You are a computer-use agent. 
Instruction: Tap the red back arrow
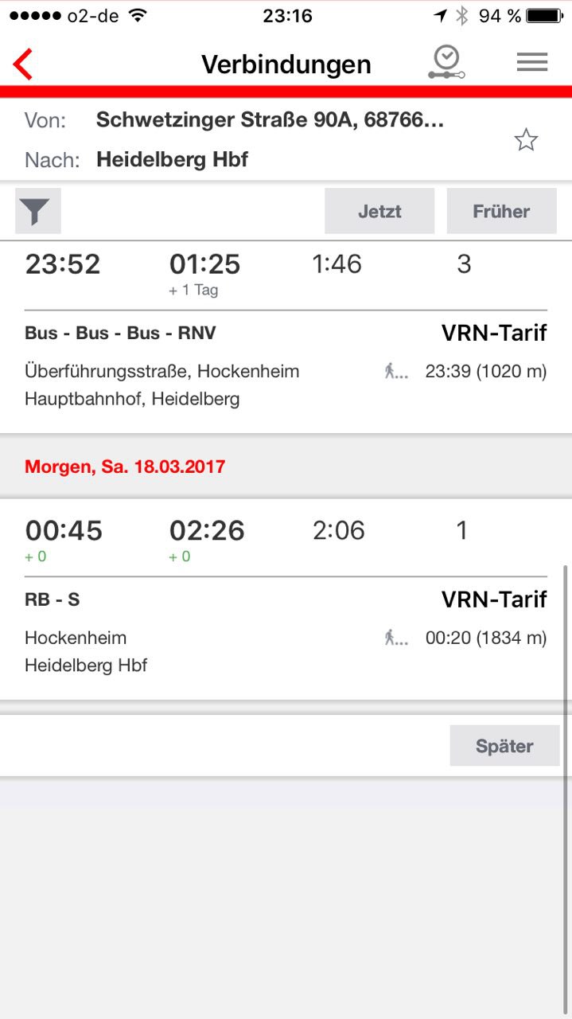[23, 64]
